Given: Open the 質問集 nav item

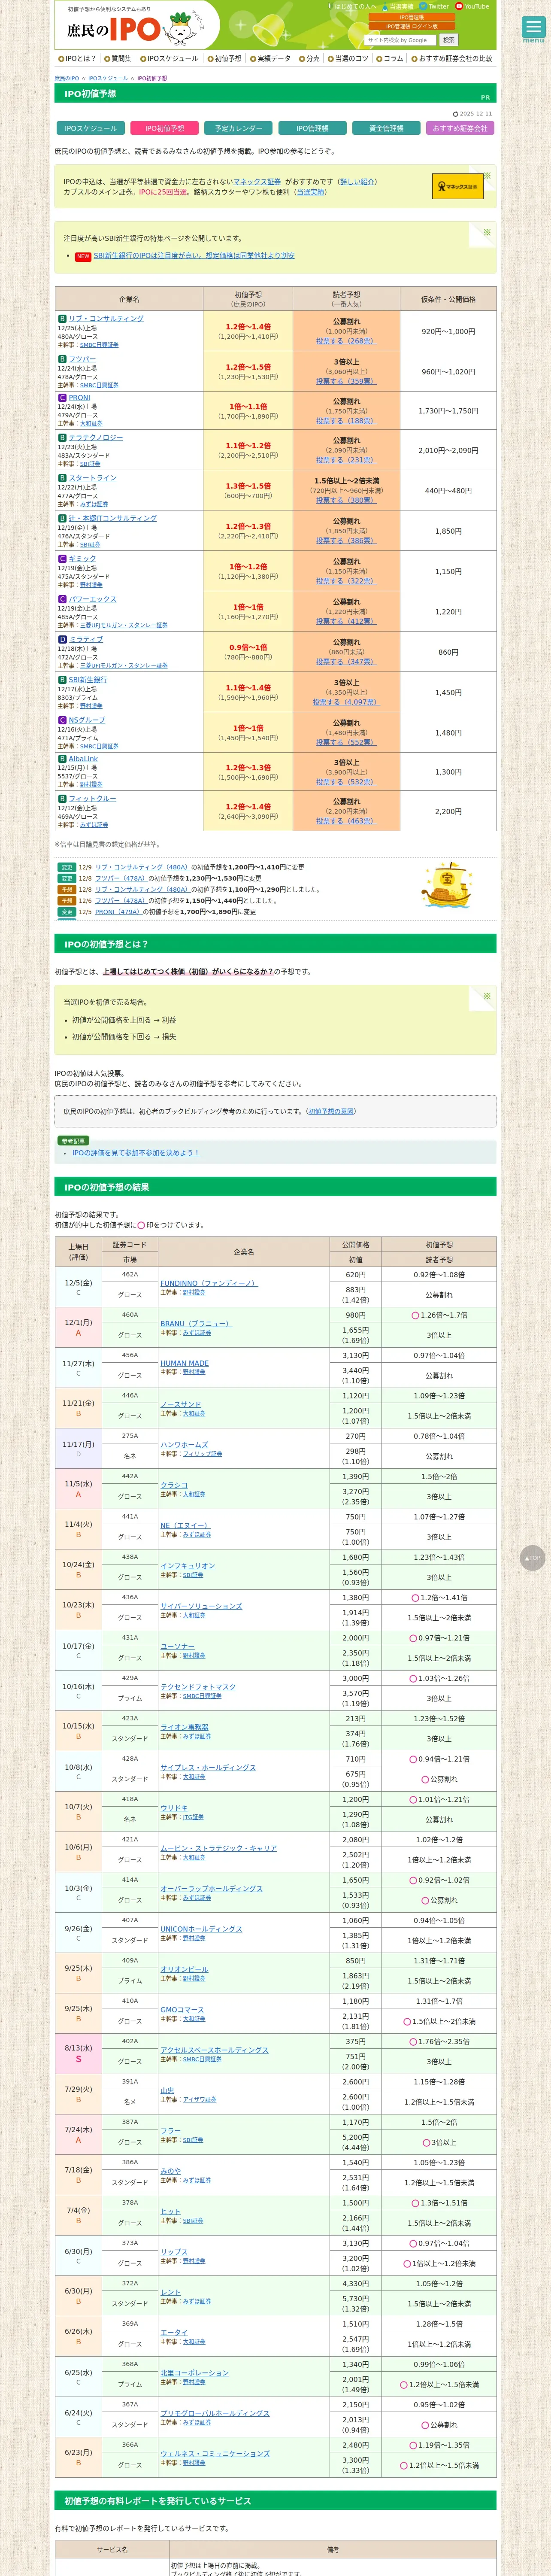Looking at the screenshot, I should click(x=118, y=59).
